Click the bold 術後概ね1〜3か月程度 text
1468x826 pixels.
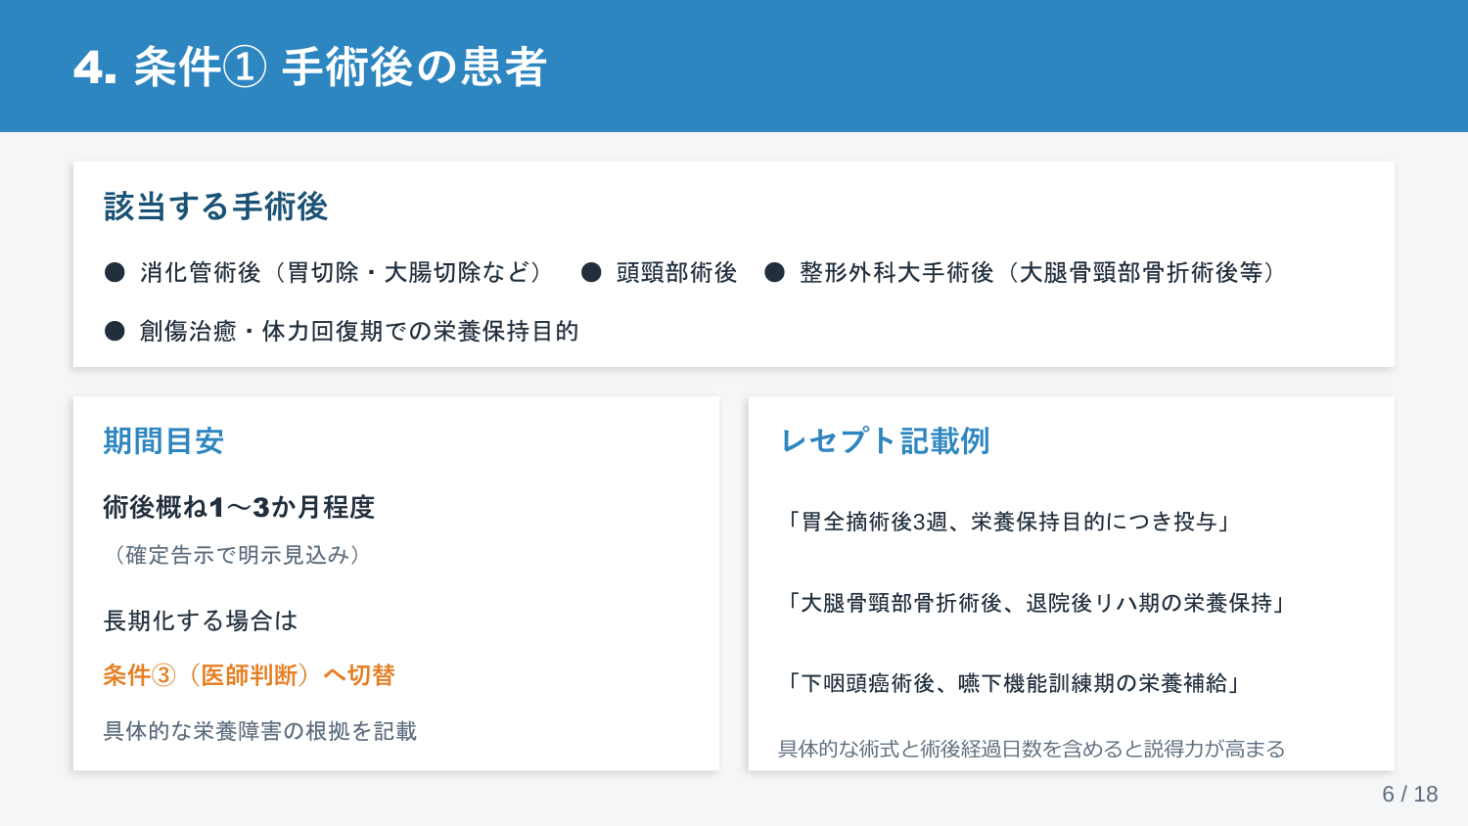(239, 507)
